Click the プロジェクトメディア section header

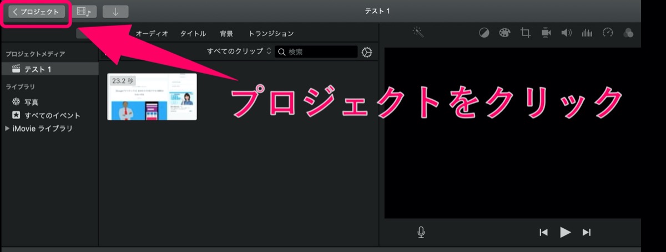[x=36, y=54]
